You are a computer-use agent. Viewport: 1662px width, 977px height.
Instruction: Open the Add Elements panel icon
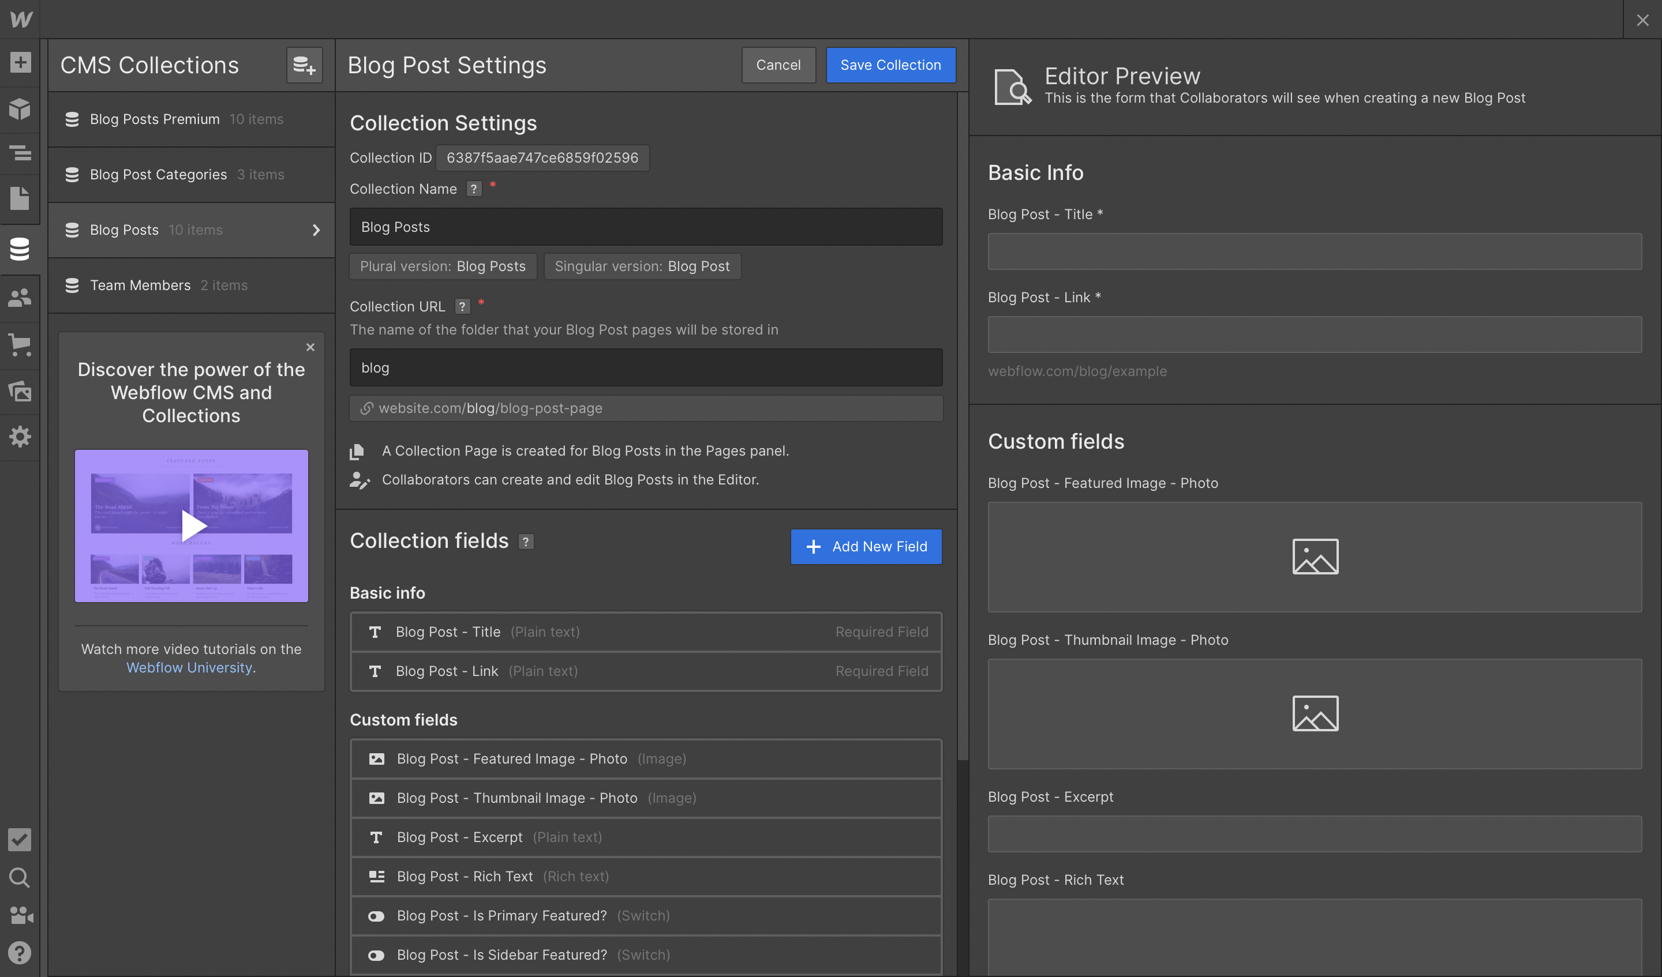(x=20, y=63)
